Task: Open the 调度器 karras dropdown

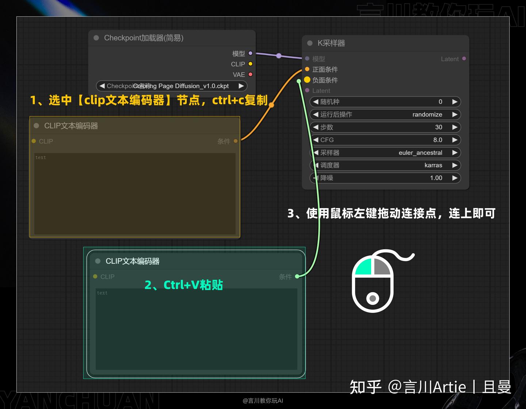Action: click(x=385, y=165)
